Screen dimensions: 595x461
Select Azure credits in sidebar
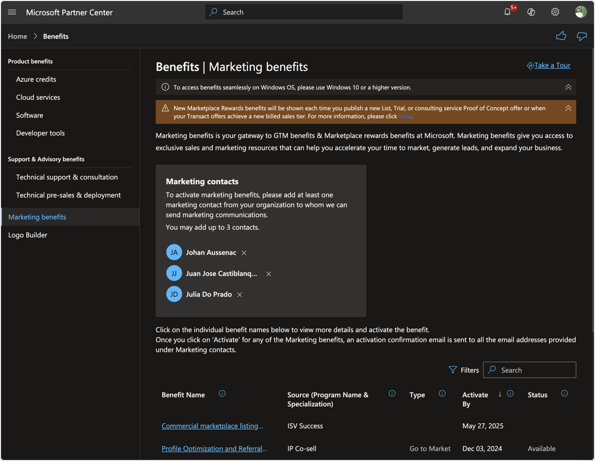click(x=36, y=79)
